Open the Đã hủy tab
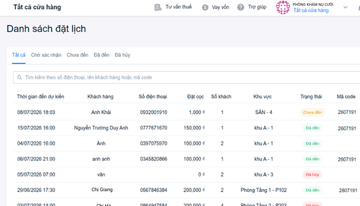 point(122,55)
